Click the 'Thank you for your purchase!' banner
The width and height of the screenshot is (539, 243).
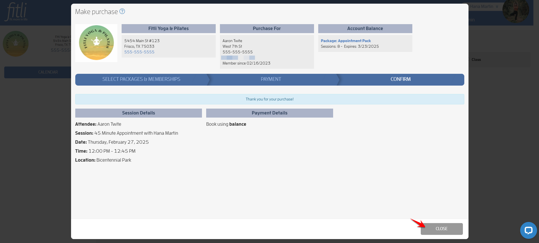pos(270,99)
